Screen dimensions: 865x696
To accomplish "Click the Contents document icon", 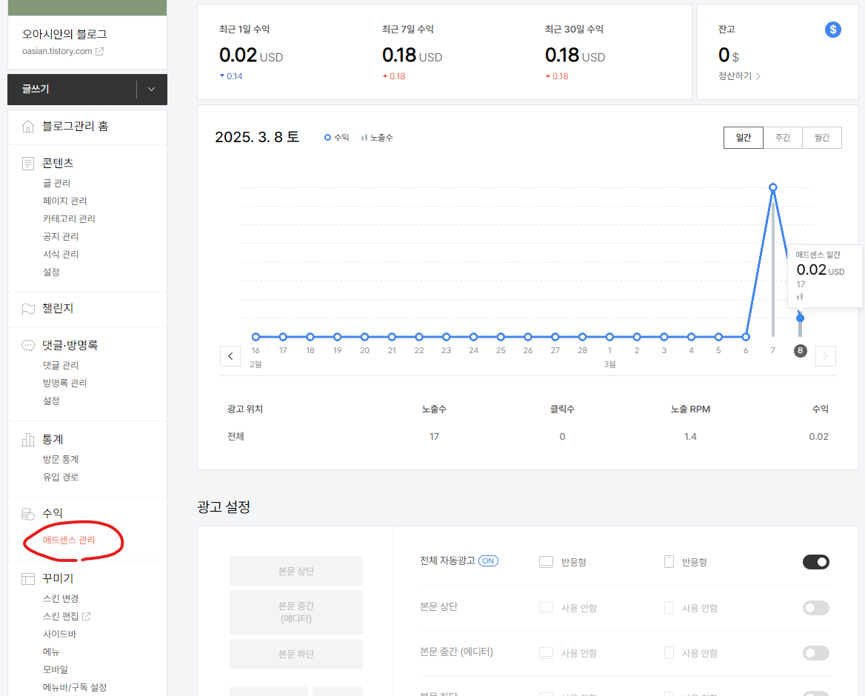I will pos(27,163).
